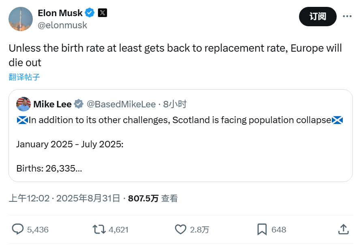Click the reply speech bubble icon
Screen dimensions: 361x245
(x=18, y=229)
